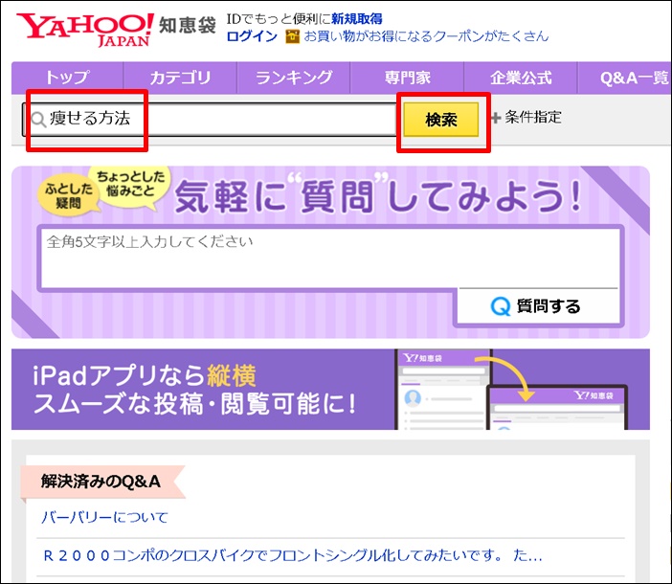Click the ログイン link
The height and width of the screenshot is (584, 672).
[x=252, y=36]
